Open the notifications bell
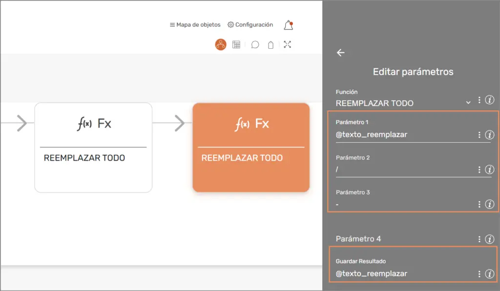 coord(289,25)
